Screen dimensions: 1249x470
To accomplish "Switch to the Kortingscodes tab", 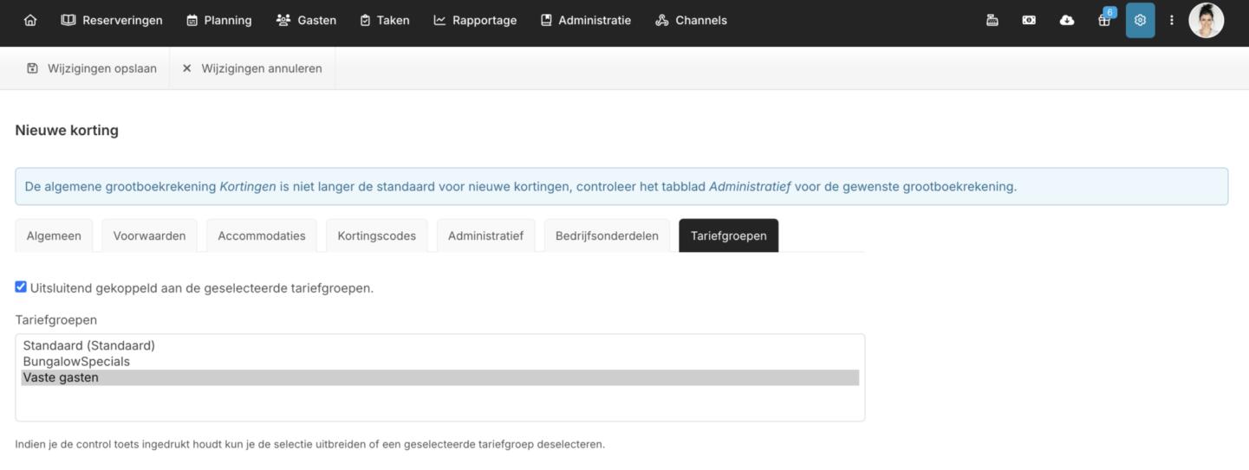I will pyautogui.click(x=376, y=235).
